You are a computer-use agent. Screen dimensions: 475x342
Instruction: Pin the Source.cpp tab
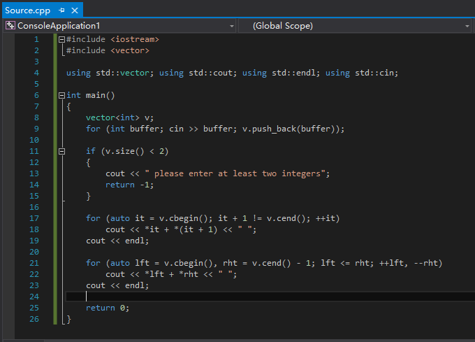(61, 10)
